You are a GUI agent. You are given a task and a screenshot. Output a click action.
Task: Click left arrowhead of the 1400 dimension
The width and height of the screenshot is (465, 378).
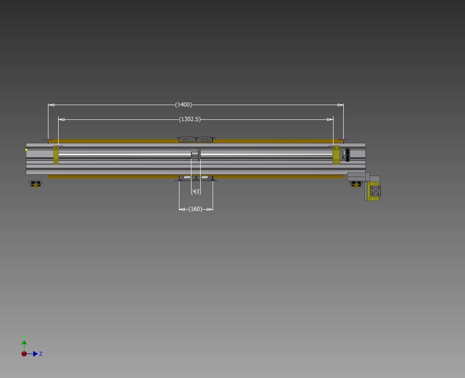51,105
